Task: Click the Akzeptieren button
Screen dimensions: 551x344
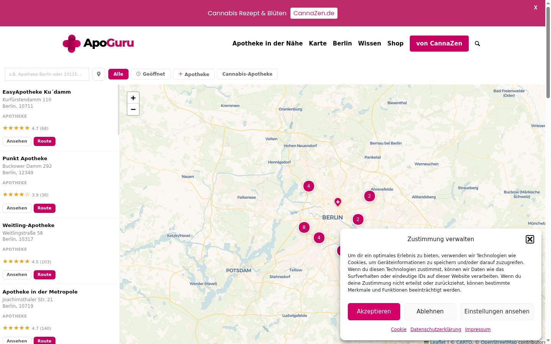Action: point(374,312)
